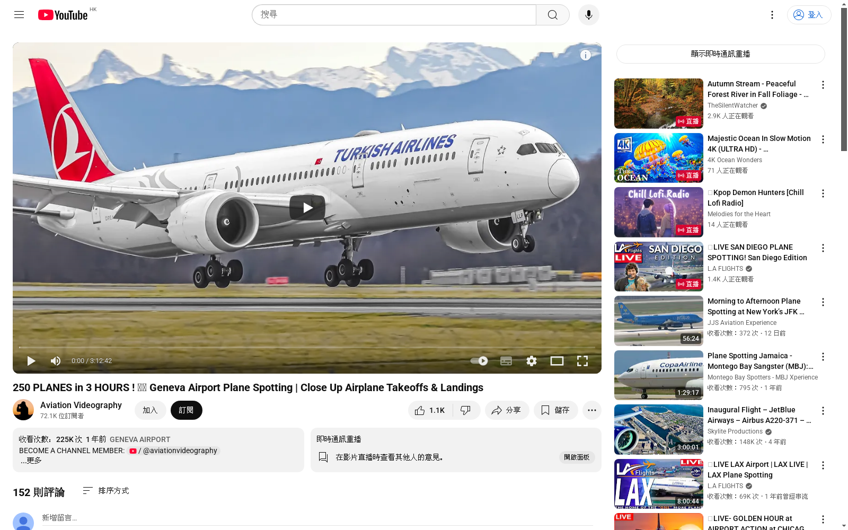The height and width of the screenshot is (530, 848).
Task: Open the hamburger guide menu
Action: [19, 15]
